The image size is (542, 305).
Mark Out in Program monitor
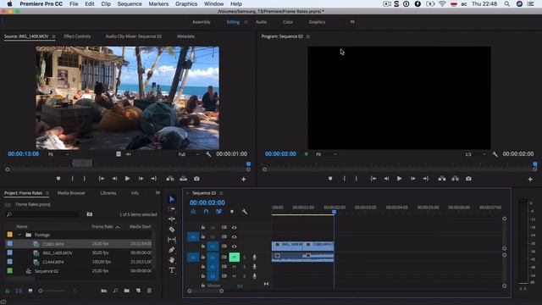(x=357, y=179)
